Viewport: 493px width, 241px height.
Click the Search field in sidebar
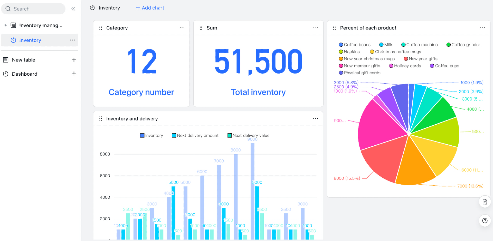click(33, 9)
